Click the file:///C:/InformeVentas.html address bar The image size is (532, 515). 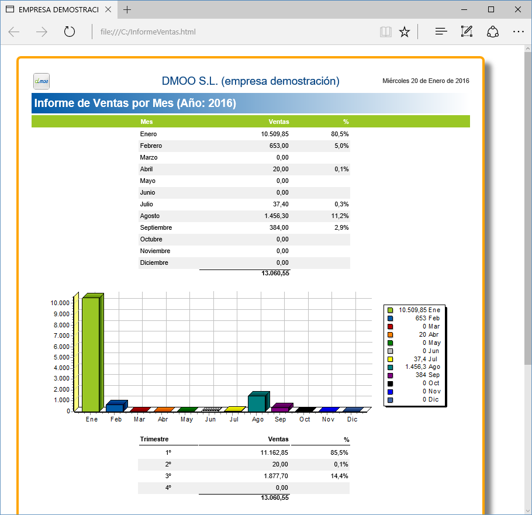[175, 32]
